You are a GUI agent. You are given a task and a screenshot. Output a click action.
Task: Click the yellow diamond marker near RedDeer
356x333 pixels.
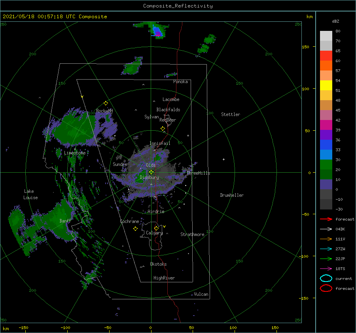coord(163,129)
